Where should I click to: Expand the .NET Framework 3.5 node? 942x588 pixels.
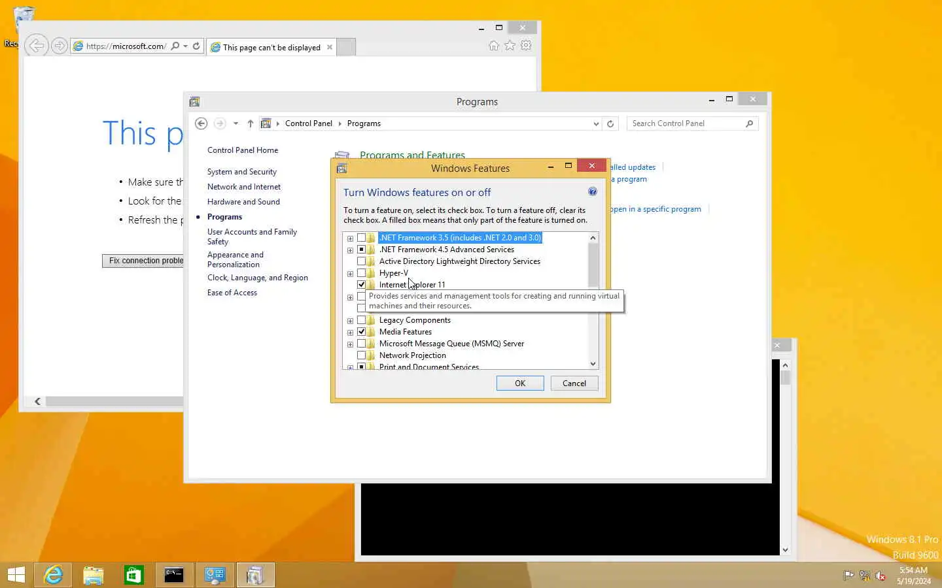[350, 238]
